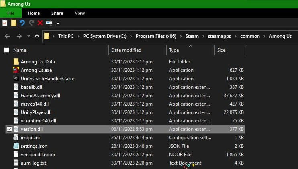
Task: Open the File menu
Action: pyautogui.click(x=11, y=13)
